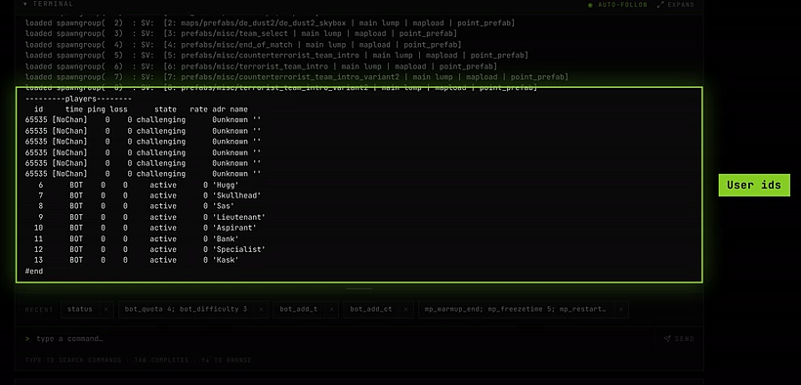Select the bot name 'Kask'

click(226, 260)
